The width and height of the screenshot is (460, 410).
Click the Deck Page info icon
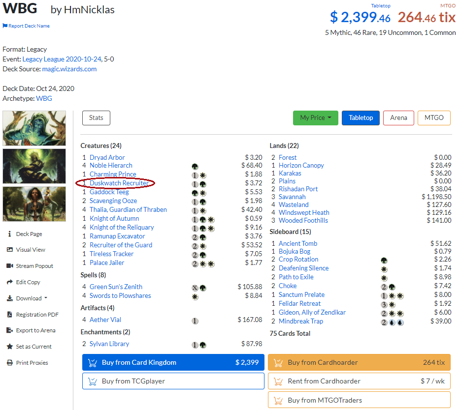[x=10, y=234]
